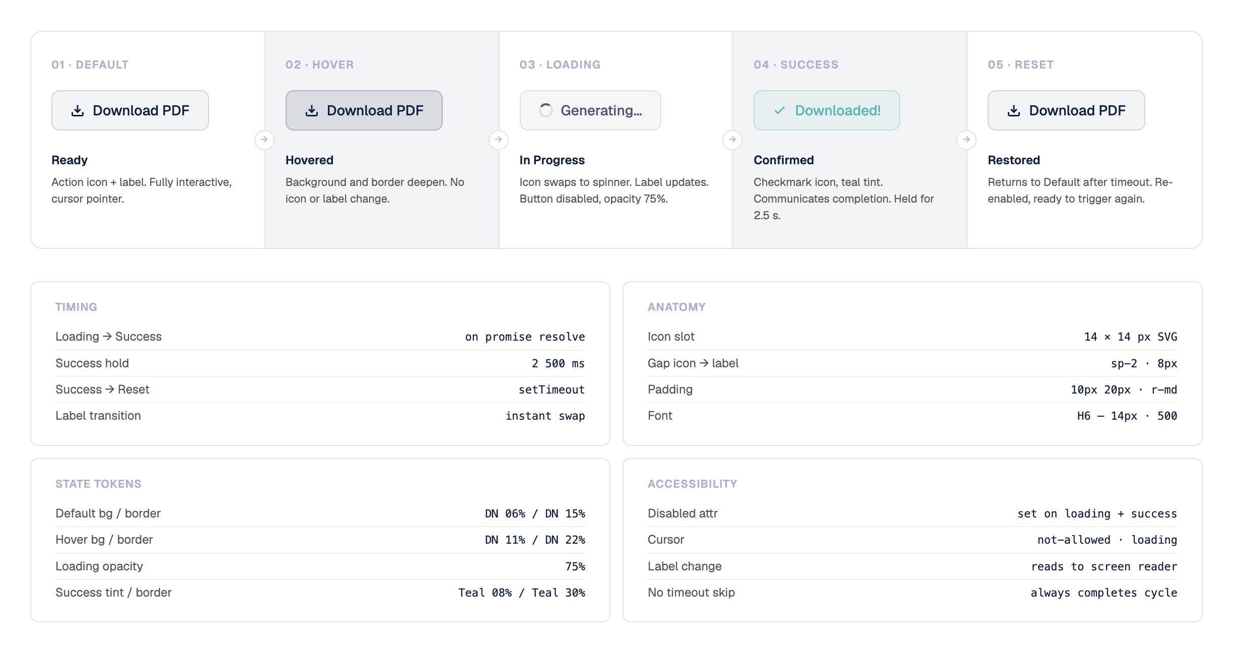Click the arrow connector between Hover and Loading
The width and height of the screenshot is (1242, 651).
click(499, 140)
